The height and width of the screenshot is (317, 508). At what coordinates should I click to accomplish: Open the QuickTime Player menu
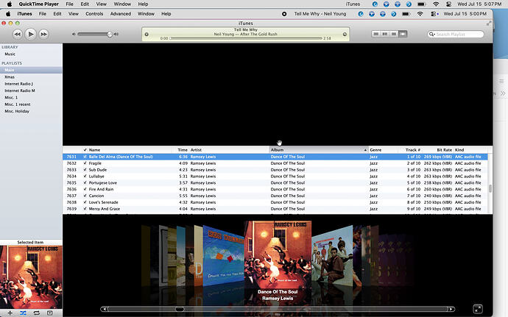pos(38,4)
